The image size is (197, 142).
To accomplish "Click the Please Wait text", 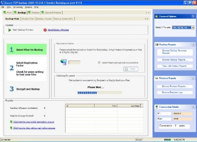I will click(96, 87).
